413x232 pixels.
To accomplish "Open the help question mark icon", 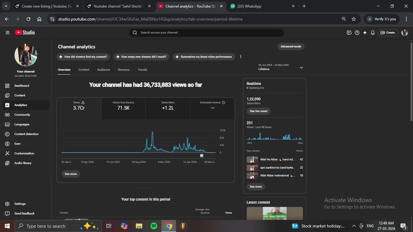I will [357, 33].
